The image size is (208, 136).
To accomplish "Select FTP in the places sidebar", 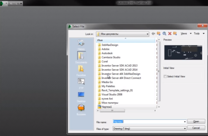I will coord(81,84).
